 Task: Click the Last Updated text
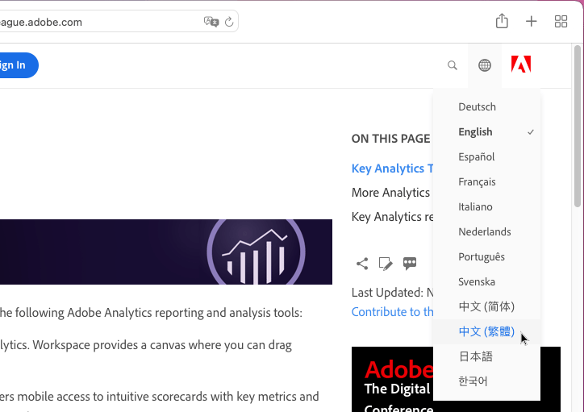pos(392,293)
